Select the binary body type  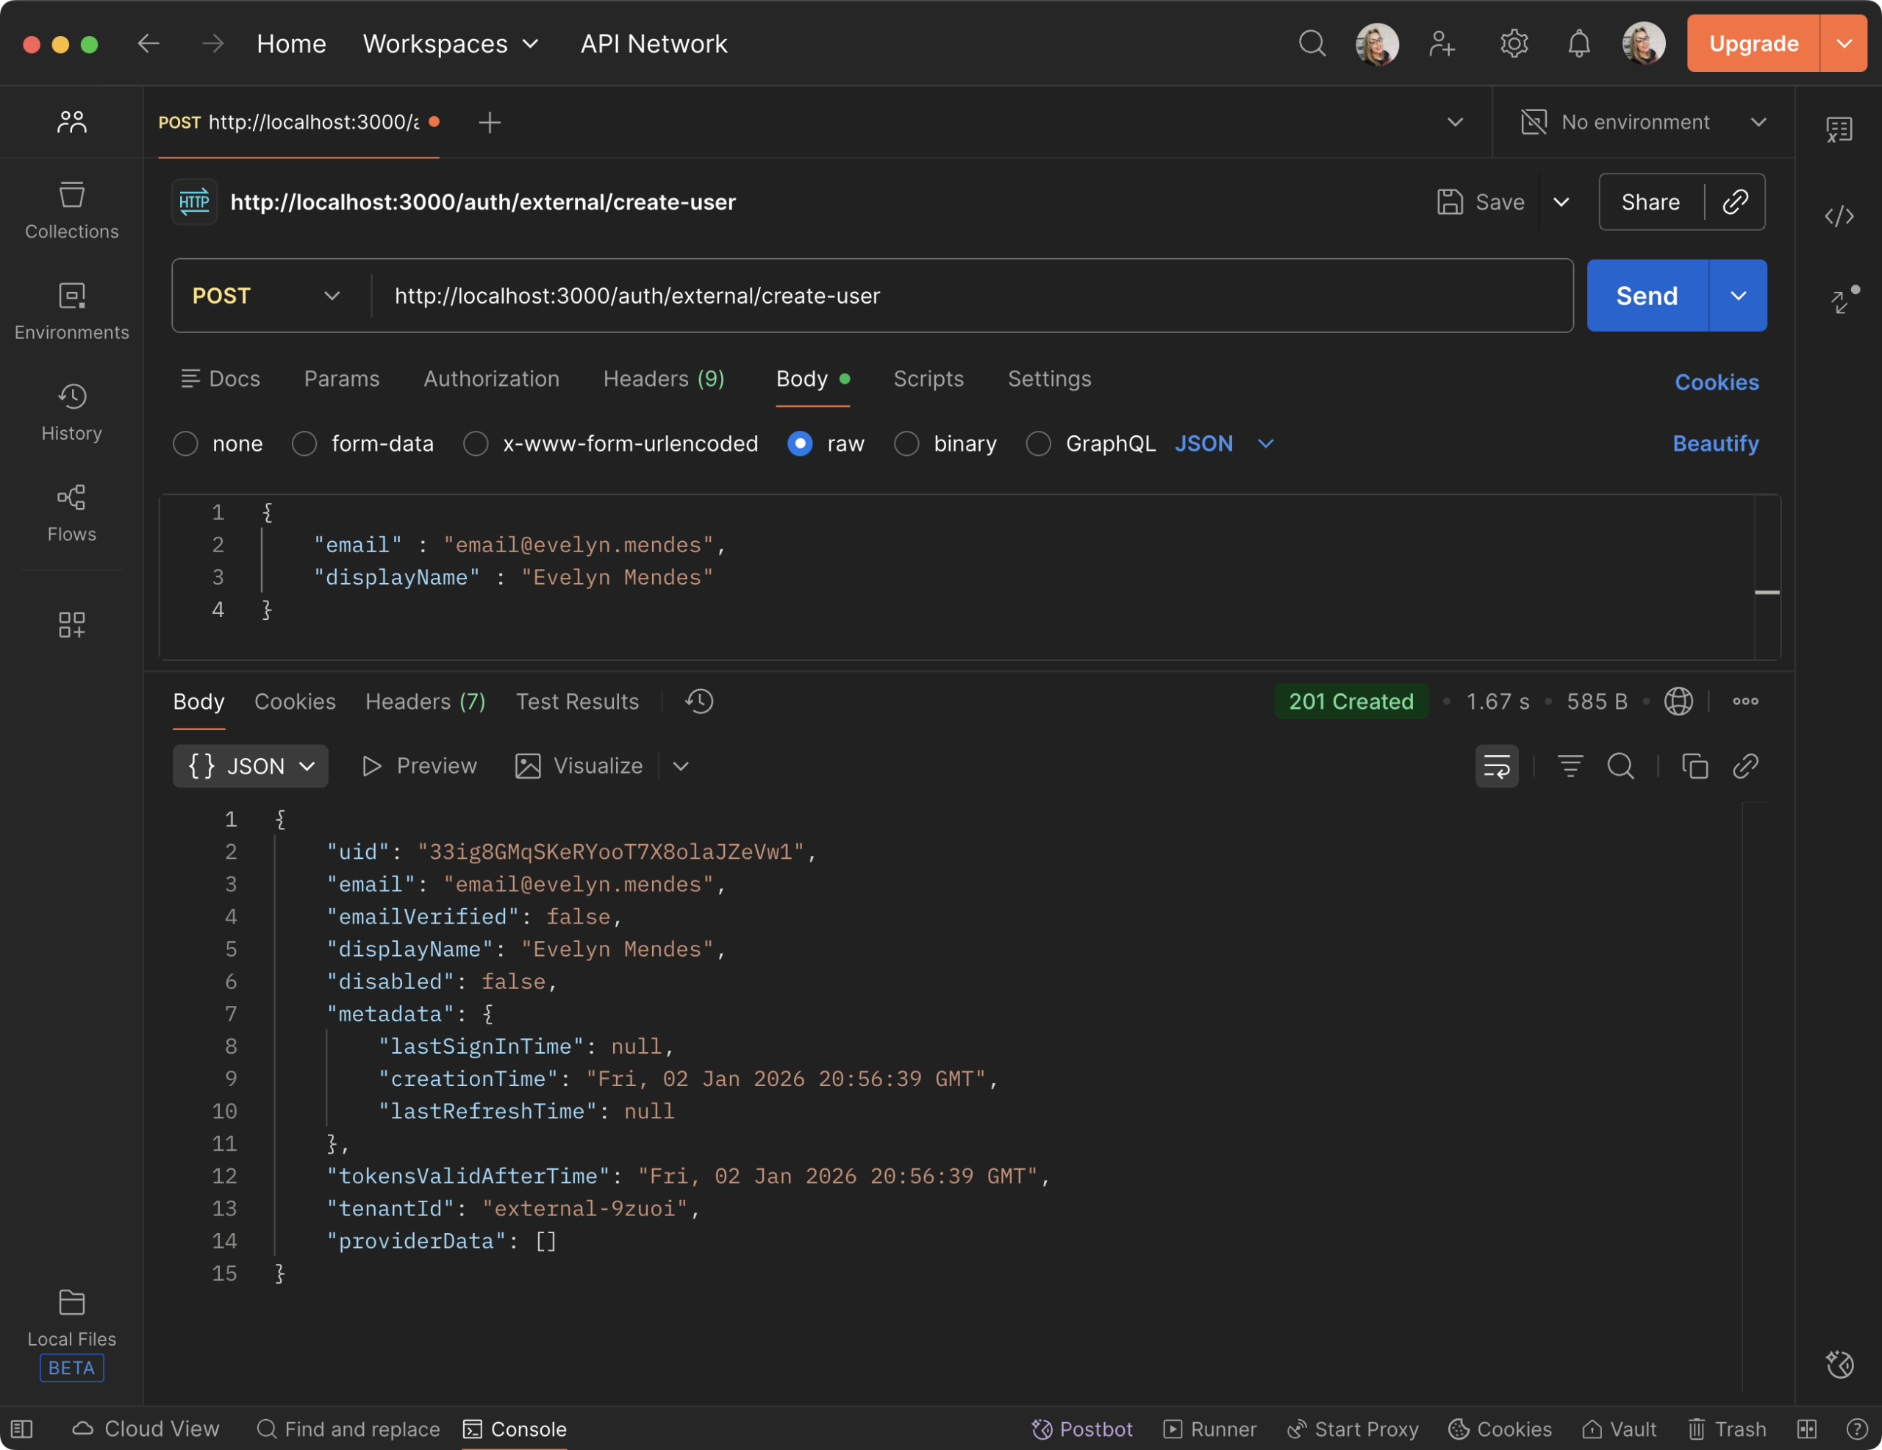pyautogui.click(x=906, y=443)
